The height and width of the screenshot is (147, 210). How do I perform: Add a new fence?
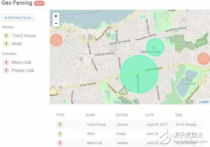coord(18,18)
